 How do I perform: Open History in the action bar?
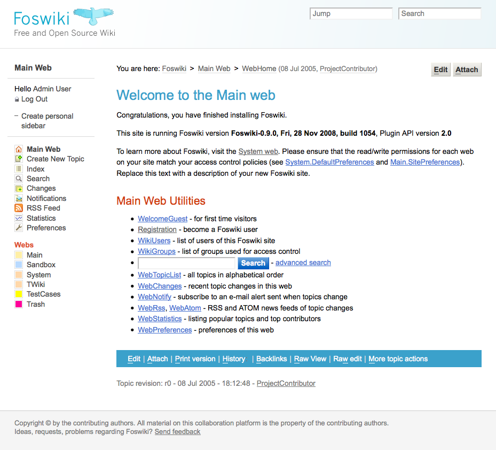[x=234, y=359]
